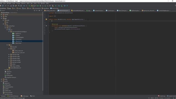Click the Cut scissors toolbar icon

click(x=11, y=6)
